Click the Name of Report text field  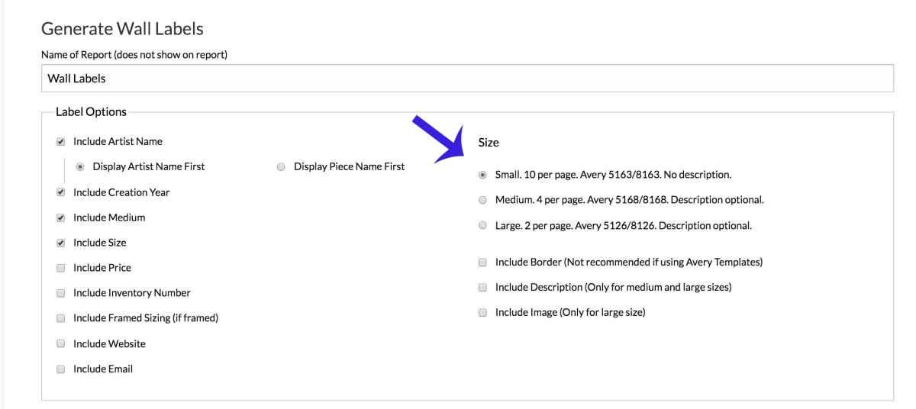tap(466, 79)
